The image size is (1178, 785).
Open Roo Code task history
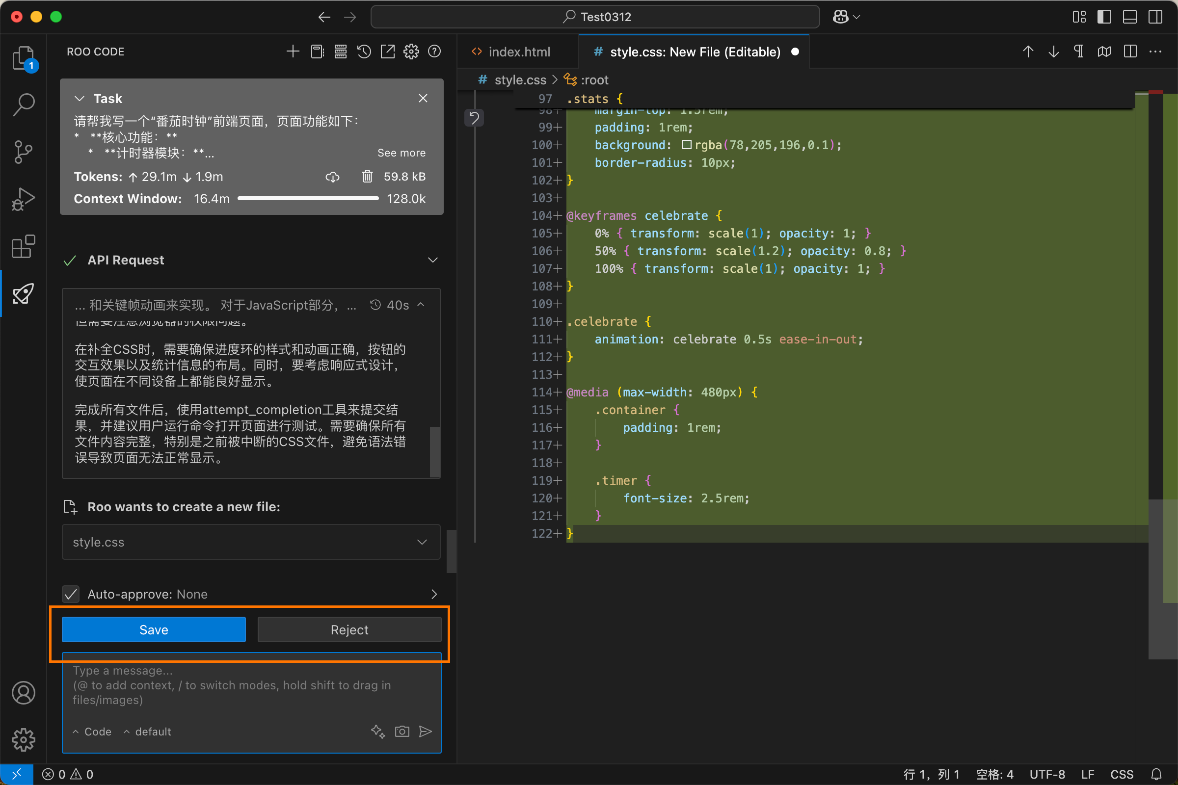364,52
